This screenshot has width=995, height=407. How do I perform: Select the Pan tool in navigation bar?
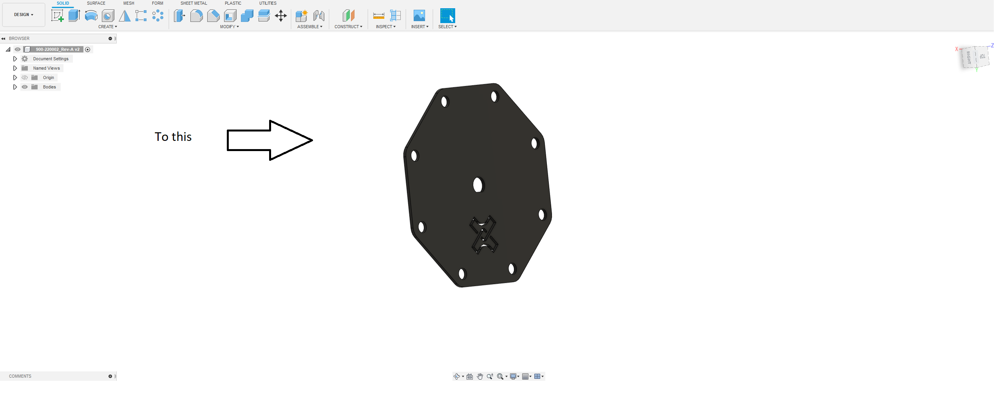point(479,376)
